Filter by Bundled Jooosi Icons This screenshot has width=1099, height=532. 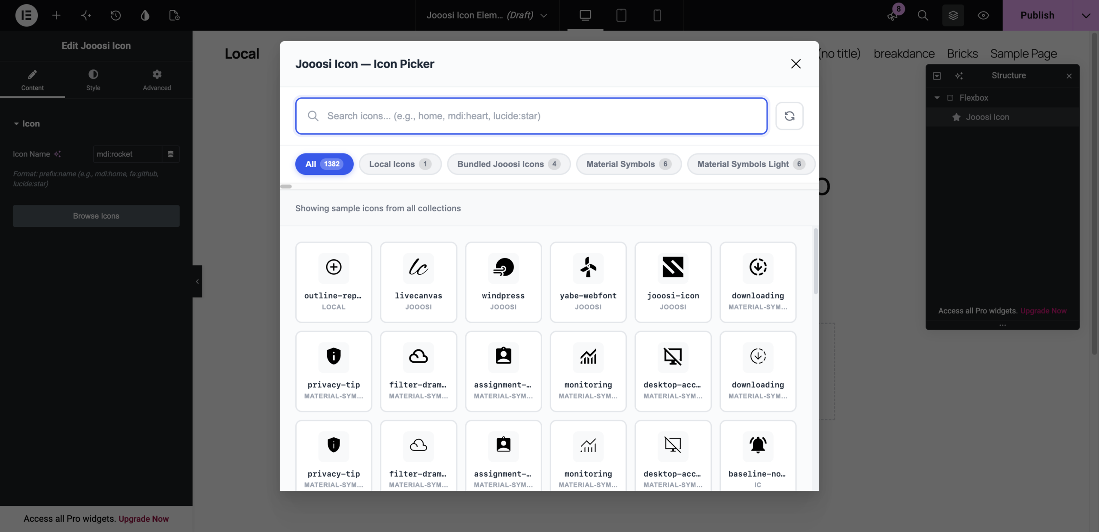(509, 164)
